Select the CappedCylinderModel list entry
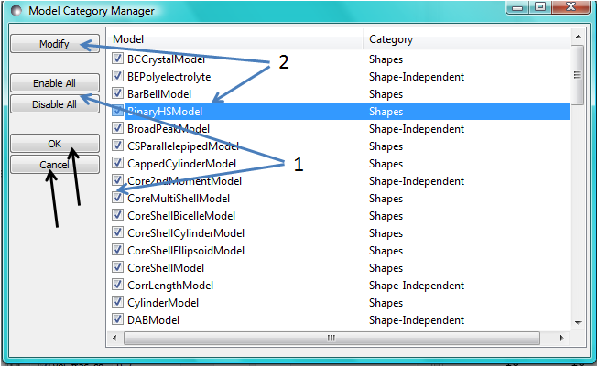The image size is (598, 367). pos(181,163)
